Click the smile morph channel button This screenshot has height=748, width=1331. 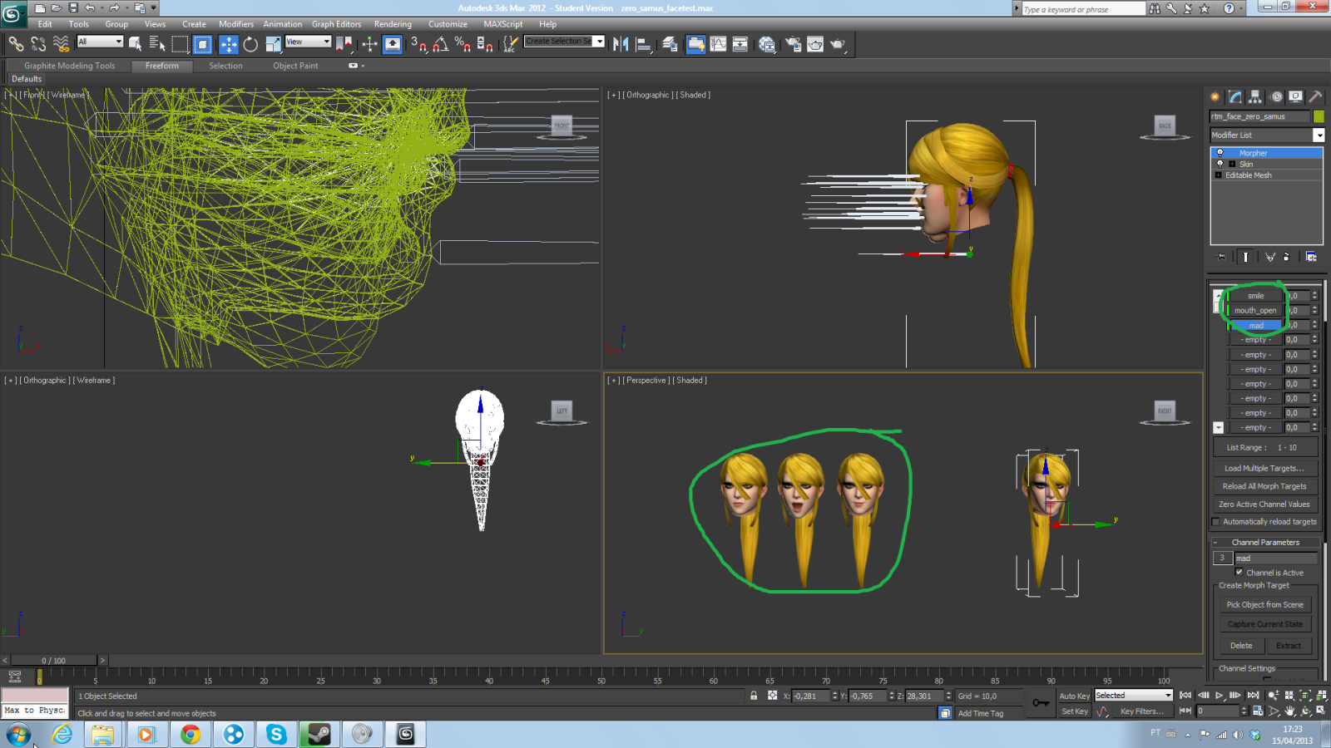[1255, 296]
